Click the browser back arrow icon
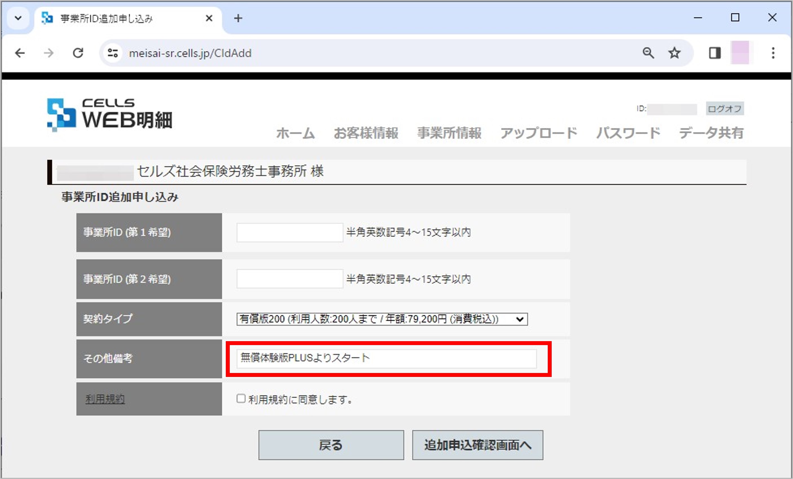 click(20, 53)
